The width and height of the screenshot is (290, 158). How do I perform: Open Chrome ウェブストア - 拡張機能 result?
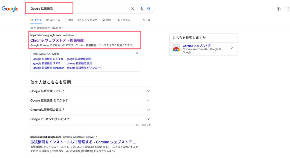tap(57, 40)
